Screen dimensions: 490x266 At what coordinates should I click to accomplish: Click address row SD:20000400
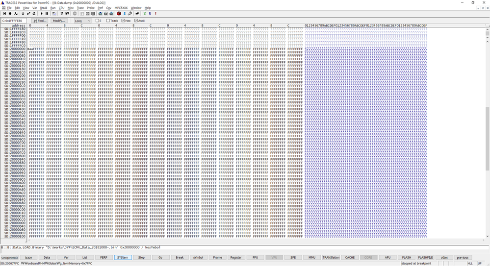[15, 102]
